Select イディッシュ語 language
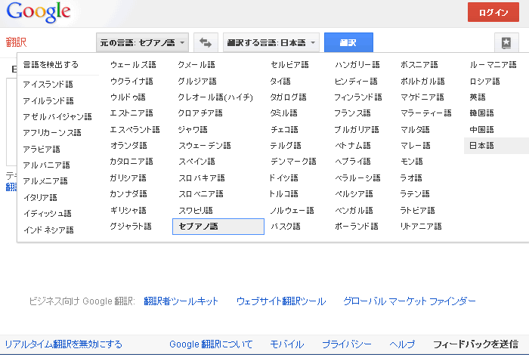The width and height of the screenshot is (529, 355). 47,214
